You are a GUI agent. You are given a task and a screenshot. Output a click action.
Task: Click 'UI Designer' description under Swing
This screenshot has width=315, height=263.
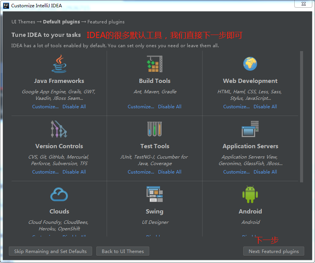155,222
